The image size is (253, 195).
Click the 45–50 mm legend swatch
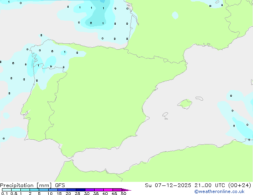coord(117,190)
